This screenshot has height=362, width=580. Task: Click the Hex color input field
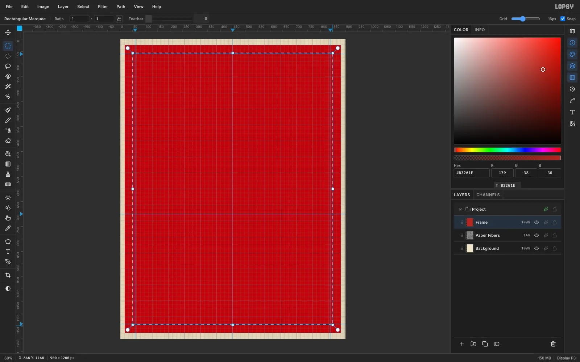click(472, 173)
